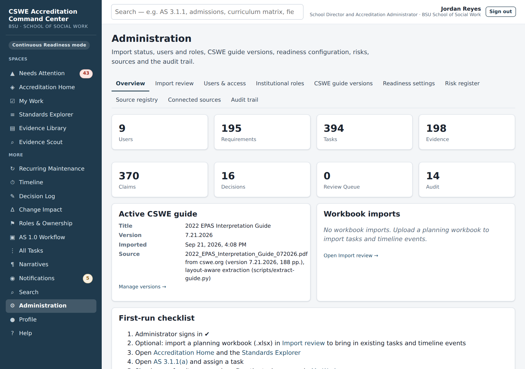The image size is (525, 369).
Task: Click the sidebar Search magnifier icon
Action: coord(12,292)
